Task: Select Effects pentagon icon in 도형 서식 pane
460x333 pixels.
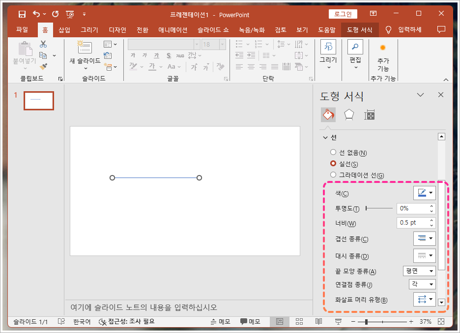Action: tap(349, 115)
